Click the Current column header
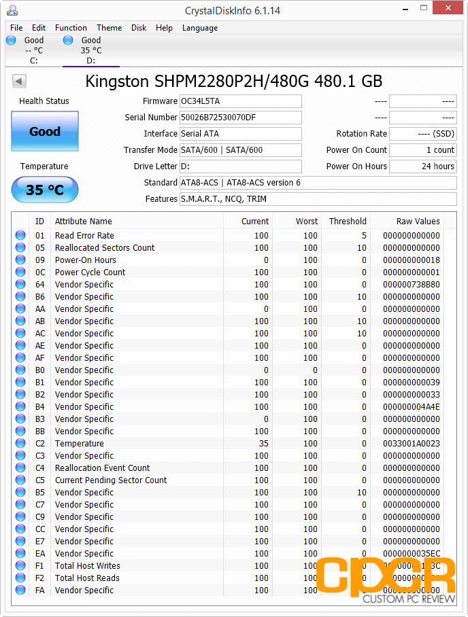The image size is (468, 617). pos(248,221)
